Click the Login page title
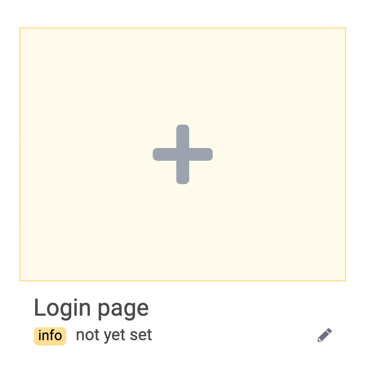This screenshot has height=370, width=372. 91,308
